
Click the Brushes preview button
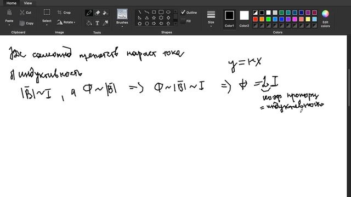(x=122, y=14)
